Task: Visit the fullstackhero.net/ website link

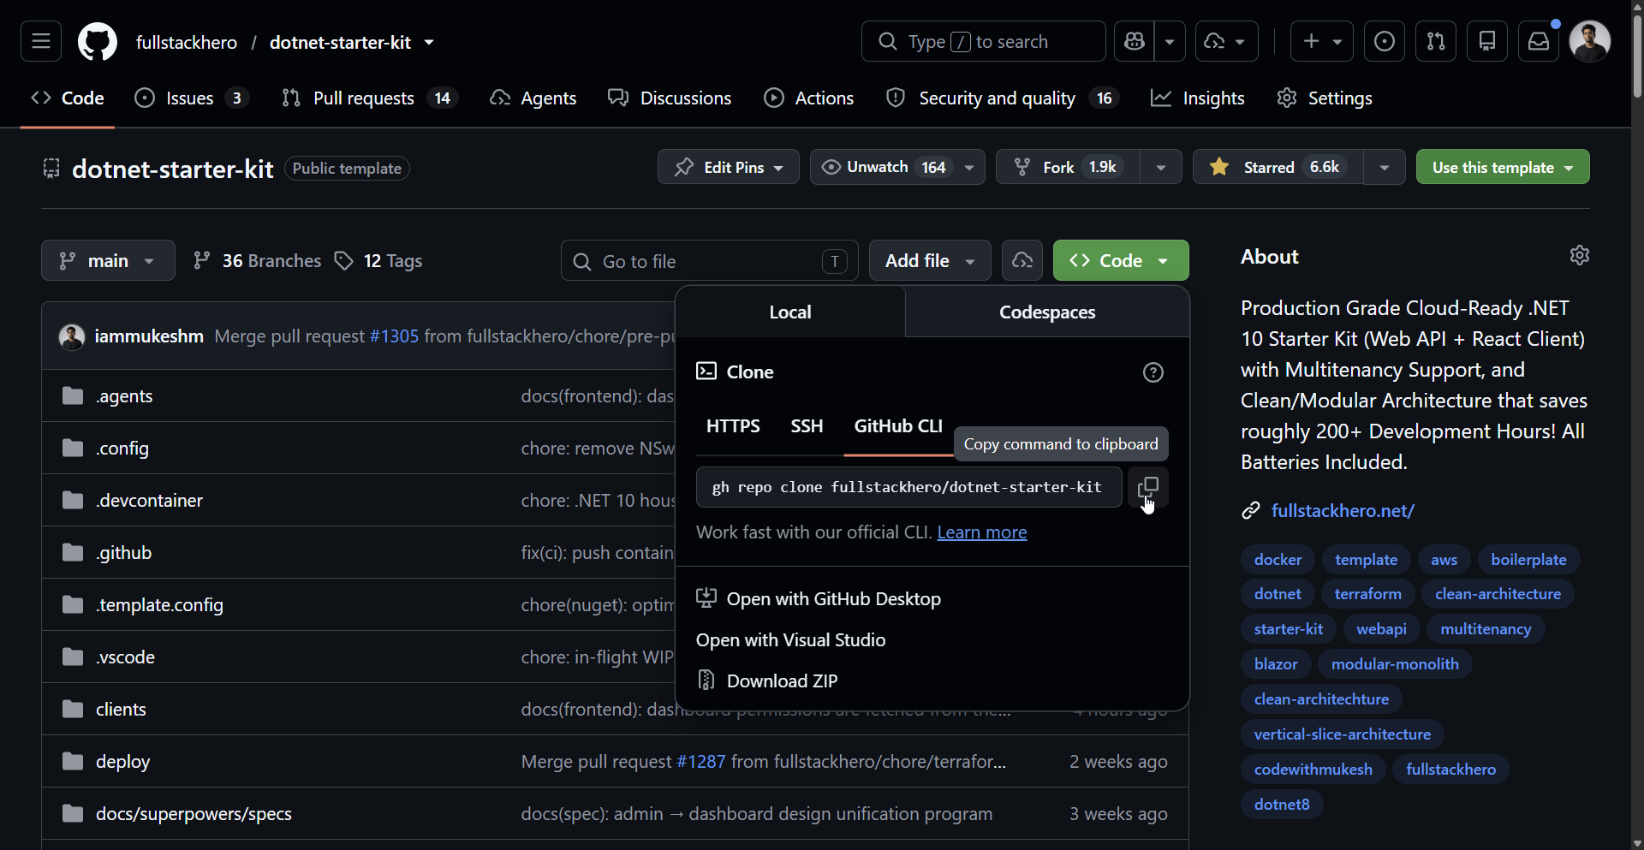Action: coord(1343,511)
